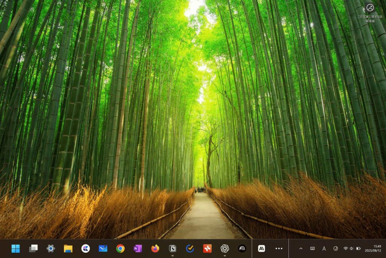The height and width of the screenshot is (258, 386).
Task: Open Task View from the taskbar
Action: click(x=33, y=248)
